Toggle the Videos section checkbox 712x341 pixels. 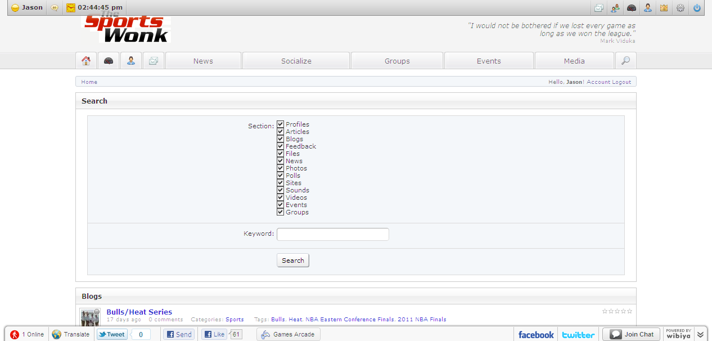click(281, 198)
